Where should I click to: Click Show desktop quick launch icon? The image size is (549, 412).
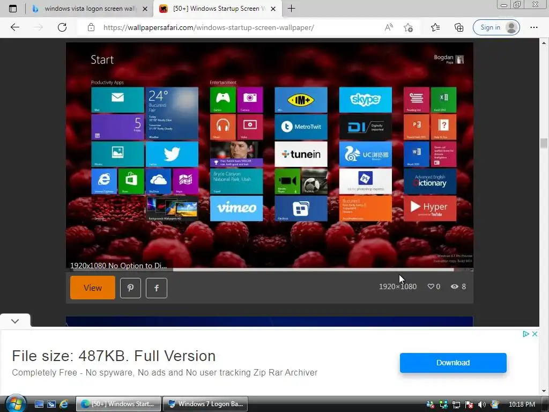[39, 404]
